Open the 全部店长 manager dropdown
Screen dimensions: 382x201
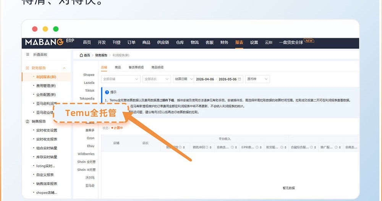click(157, 79)
